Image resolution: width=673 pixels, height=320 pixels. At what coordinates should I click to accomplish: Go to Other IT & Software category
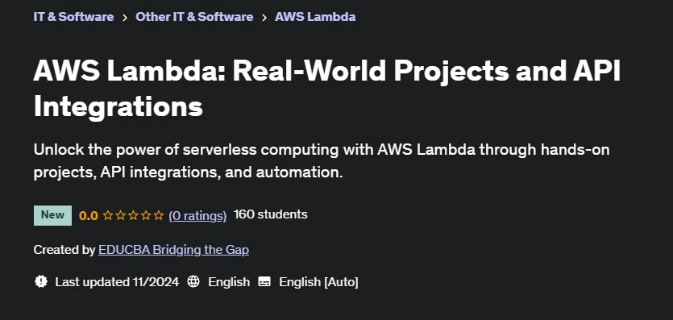[194, 17]
